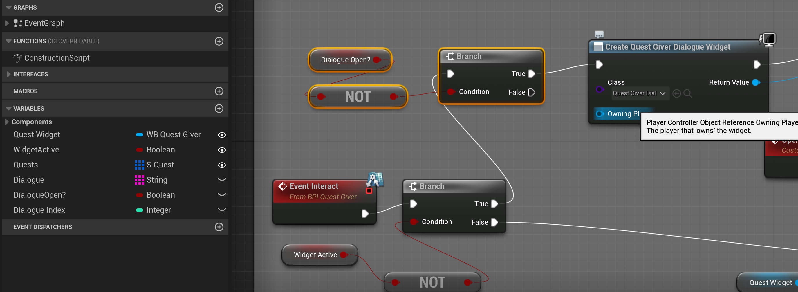Expand the Interfaces section

tap(8, 74)
